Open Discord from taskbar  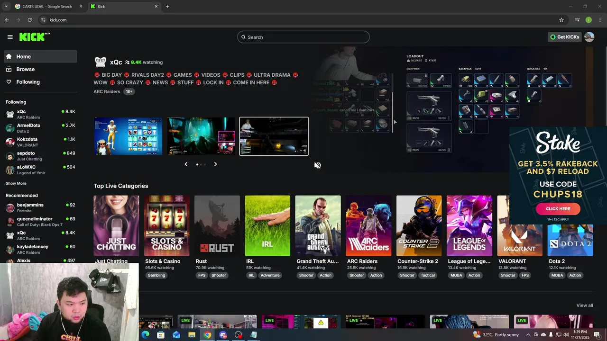[223, 335]
